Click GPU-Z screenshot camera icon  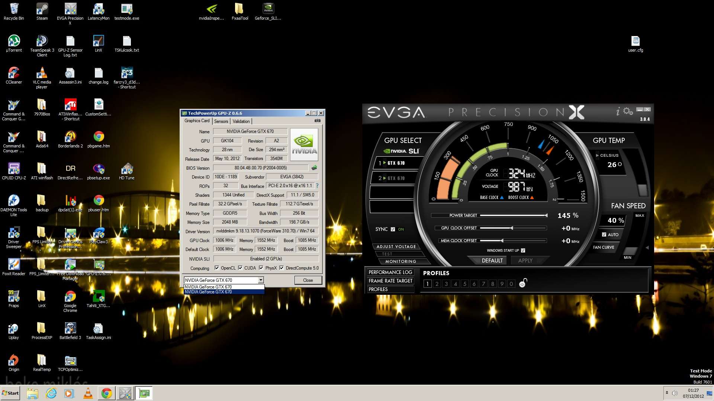(317, 121)
